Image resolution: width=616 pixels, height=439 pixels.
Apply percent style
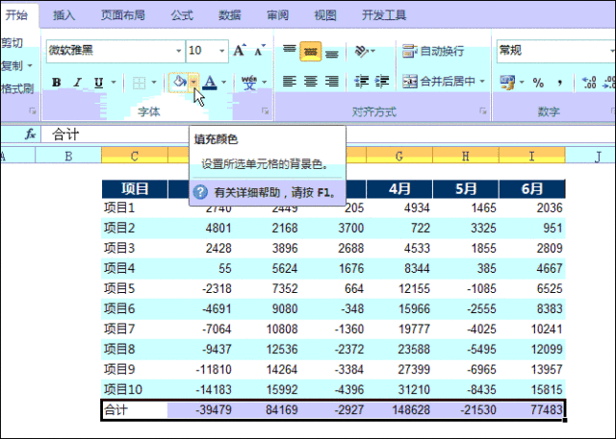pos(538,83)
